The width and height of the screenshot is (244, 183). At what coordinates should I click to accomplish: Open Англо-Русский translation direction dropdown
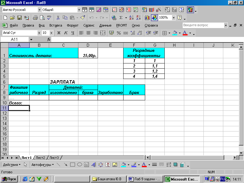40,10
